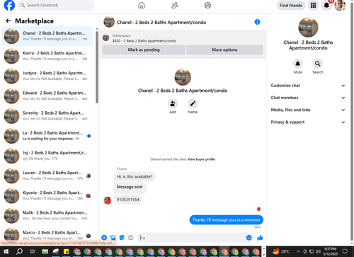Open the Jnj conversation
This screenshot has height=257, width=354.
pyautogui.click(x=47, y=156)
